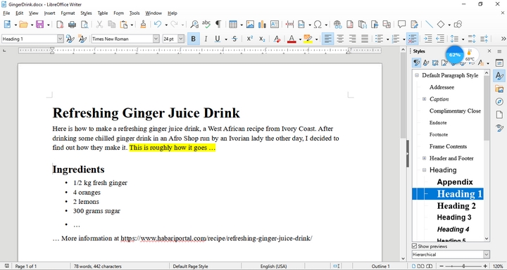Toggle formatting marks (pilcrow)

point(218,24)
